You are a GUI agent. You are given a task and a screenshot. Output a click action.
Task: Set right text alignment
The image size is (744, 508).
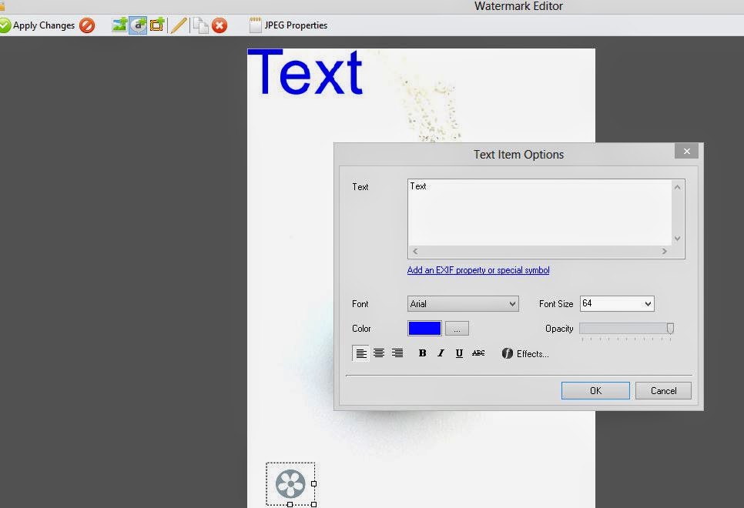[x=397, y=353]
